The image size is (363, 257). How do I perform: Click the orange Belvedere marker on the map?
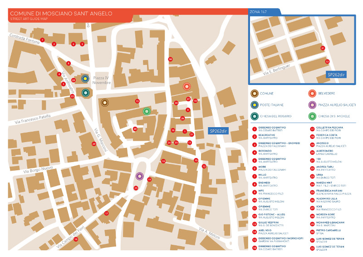point(186,86)
